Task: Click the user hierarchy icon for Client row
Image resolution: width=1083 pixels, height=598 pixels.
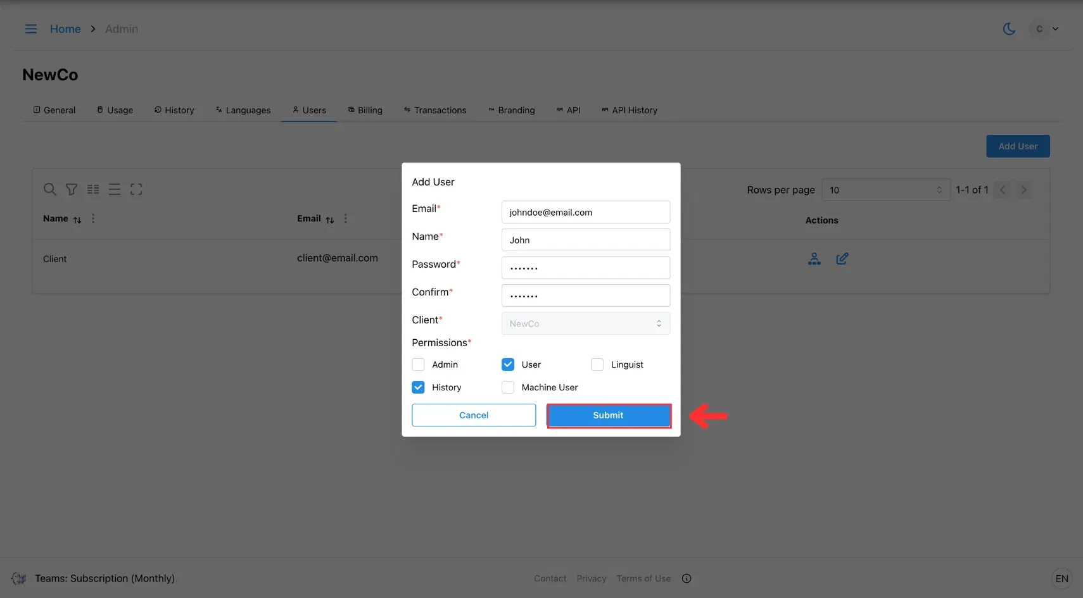Action: pos(814,259)
